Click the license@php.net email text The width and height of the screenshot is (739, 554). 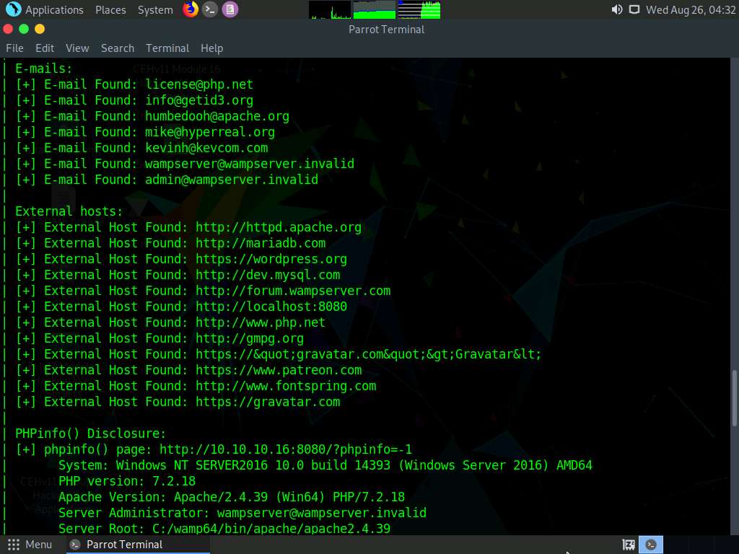click(x=199, y=84)
